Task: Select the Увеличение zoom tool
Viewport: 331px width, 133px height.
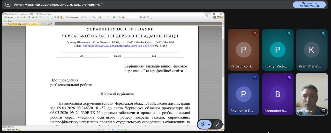Action: (72, 17)
